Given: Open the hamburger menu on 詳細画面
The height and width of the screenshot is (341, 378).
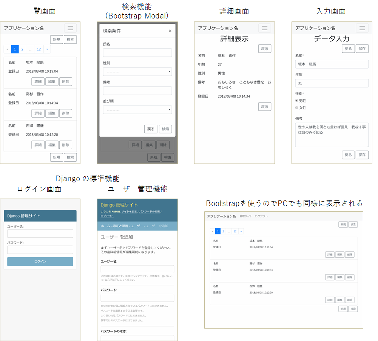Looking at the screenshot, I should pyautogui.click(x=264, y=28).
